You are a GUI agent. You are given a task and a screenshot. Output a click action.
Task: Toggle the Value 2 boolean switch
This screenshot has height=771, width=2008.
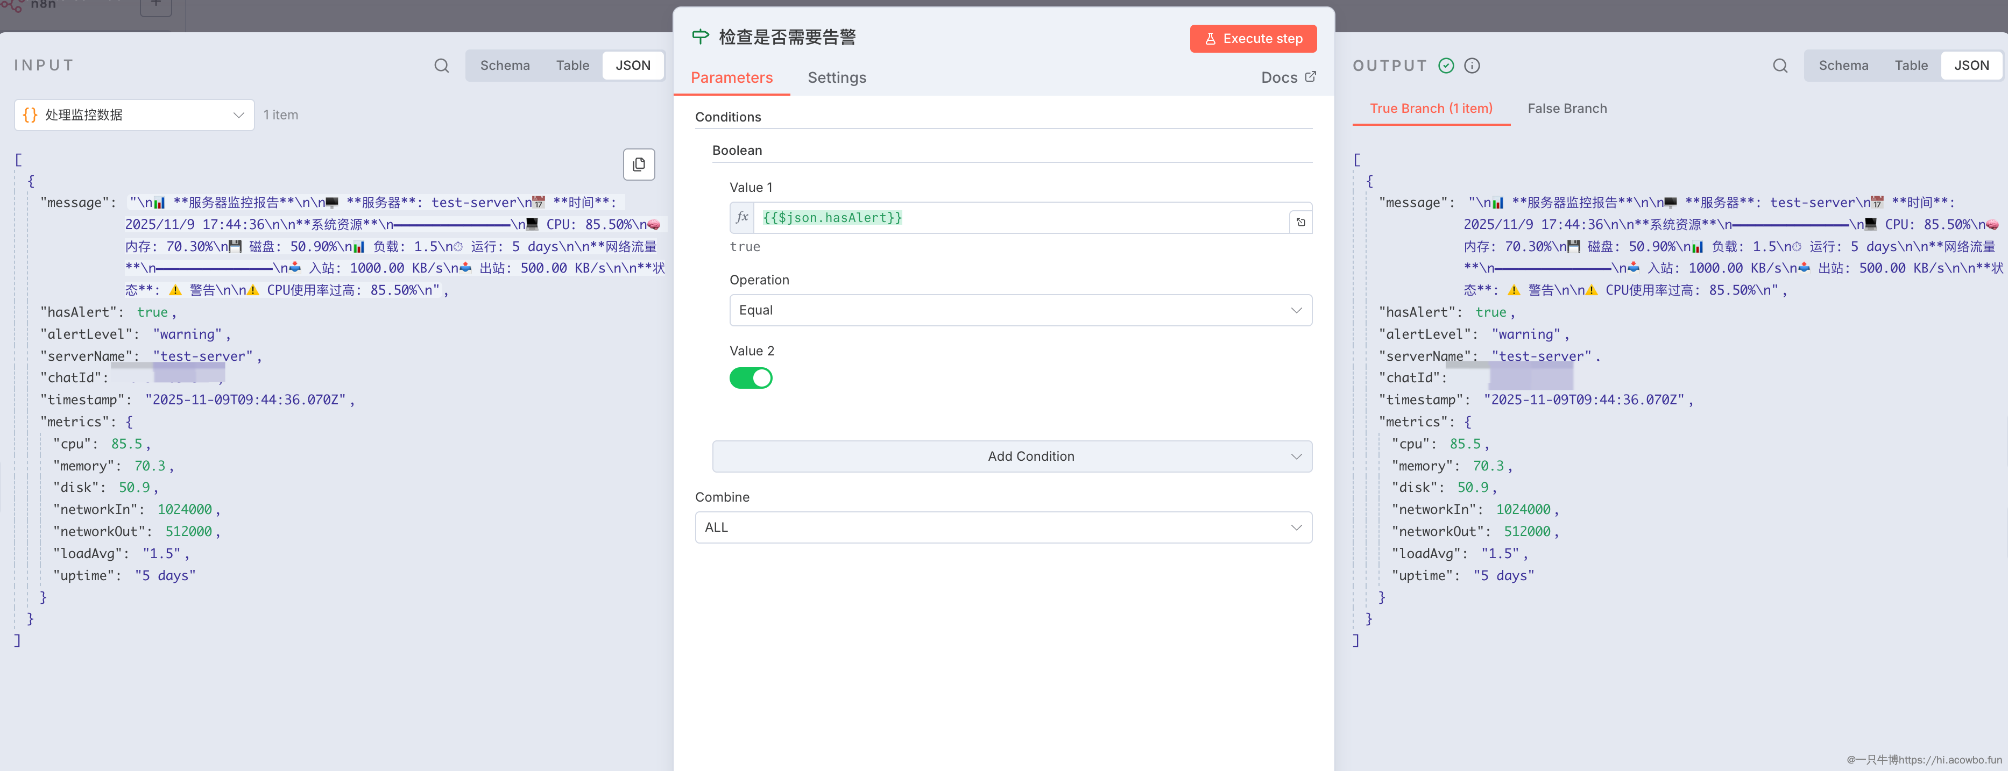751,378
